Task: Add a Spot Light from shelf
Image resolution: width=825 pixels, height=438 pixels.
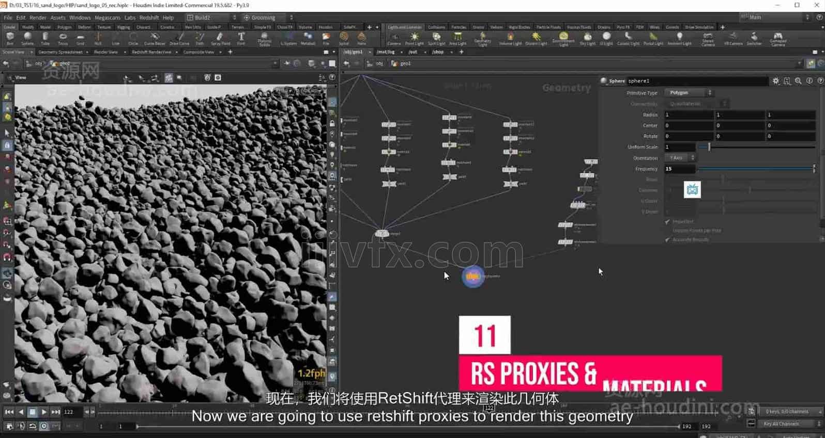Action: pos(436,39)
